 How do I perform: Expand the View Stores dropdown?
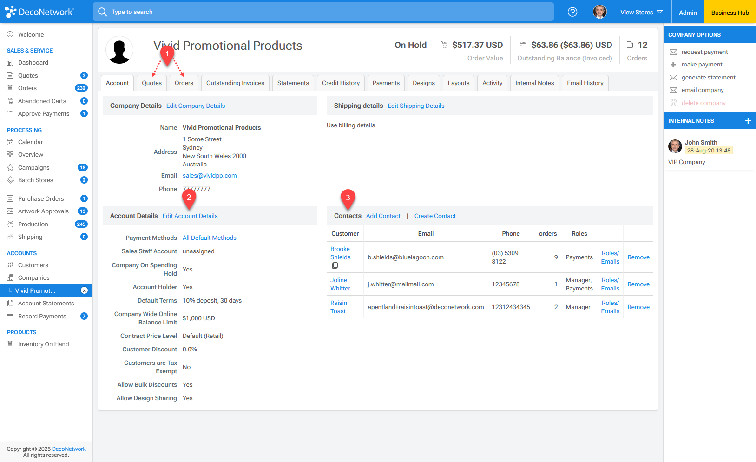(641, 12)
